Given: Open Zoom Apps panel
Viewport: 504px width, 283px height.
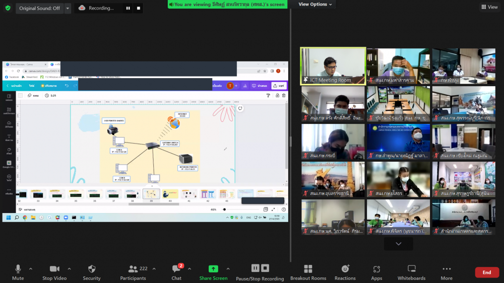Looking at the screenshot, I should tap(376, 269).
